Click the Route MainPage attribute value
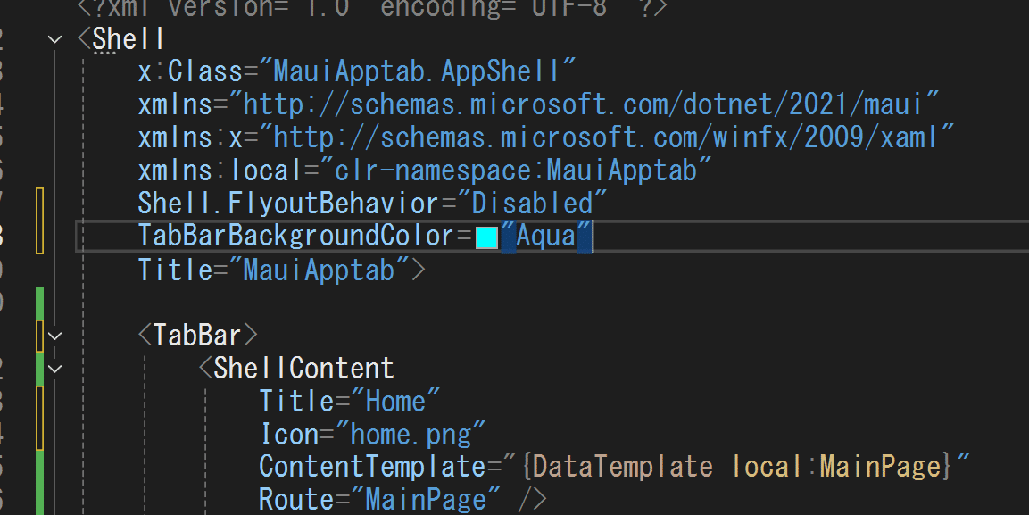1029x515 pixels. coord(426,500)
